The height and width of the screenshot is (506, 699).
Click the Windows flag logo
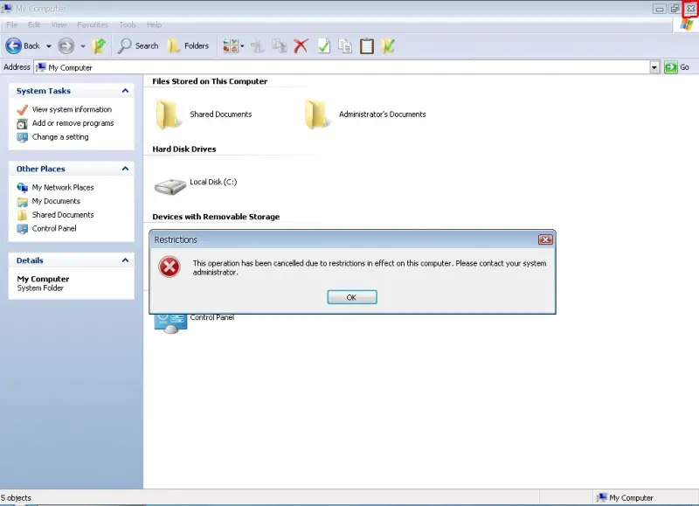coord(687,25)
